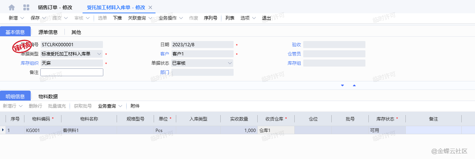Close the 受托加工材料入库单 tab
Screen dimensions: 475x159
[x=150, y=7]
